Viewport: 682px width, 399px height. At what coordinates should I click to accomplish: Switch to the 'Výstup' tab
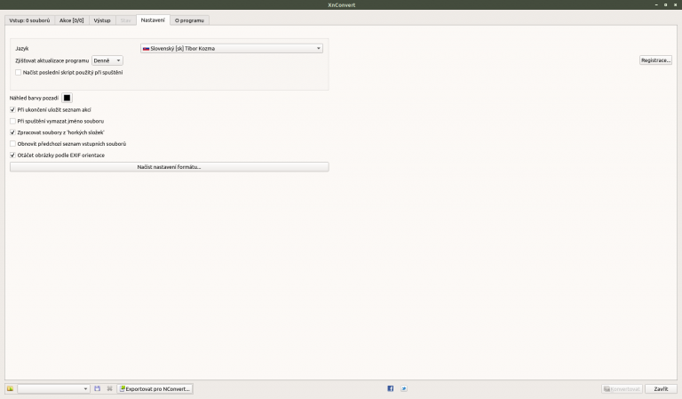(x=102, y=20)
